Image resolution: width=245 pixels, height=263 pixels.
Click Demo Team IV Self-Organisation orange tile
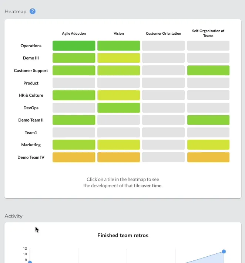click(208, 157)
